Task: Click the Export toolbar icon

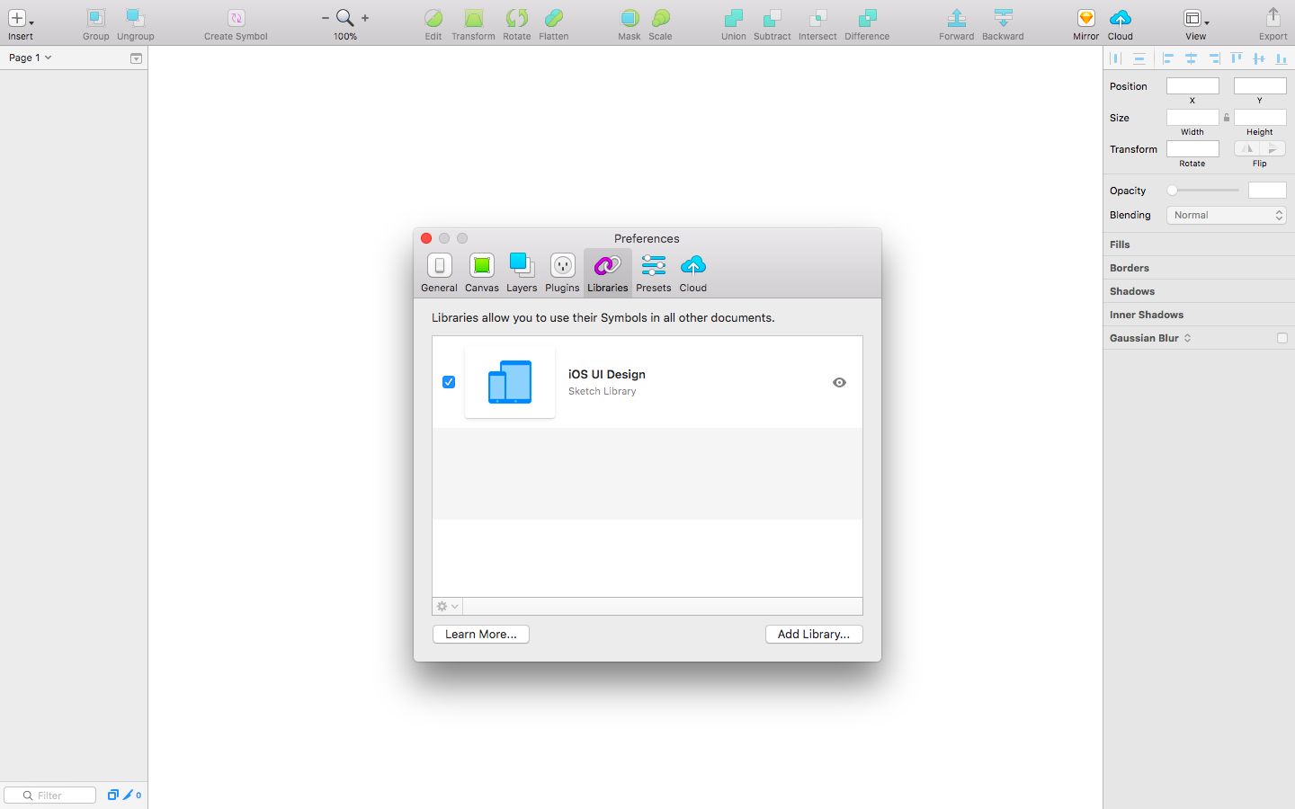Action: [1273, 18]
